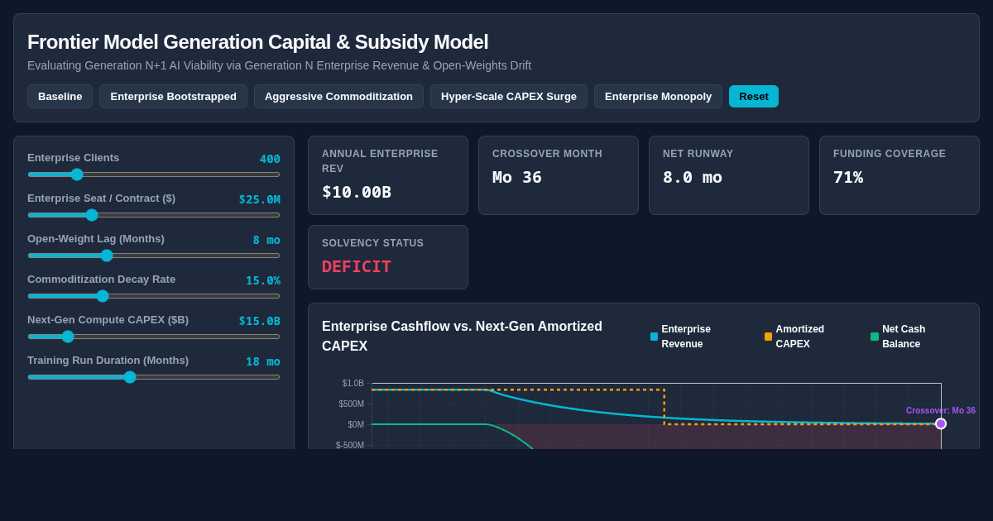Click the Reset button
The height and width of the screenshot is (521, 993).
754,96
